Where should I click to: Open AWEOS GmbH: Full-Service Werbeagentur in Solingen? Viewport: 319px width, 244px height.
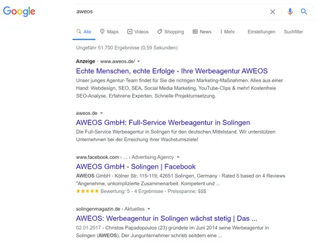click(x=163, y=123)
